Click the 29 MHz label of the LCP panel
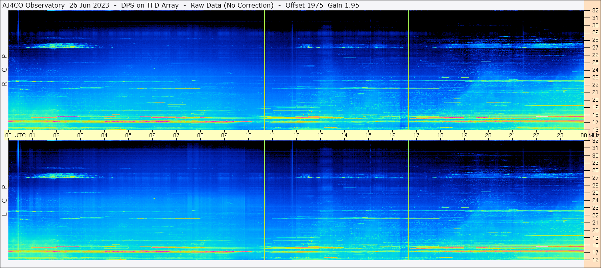The width and height of the screenshot is (601, 268). tap(595, 163)
